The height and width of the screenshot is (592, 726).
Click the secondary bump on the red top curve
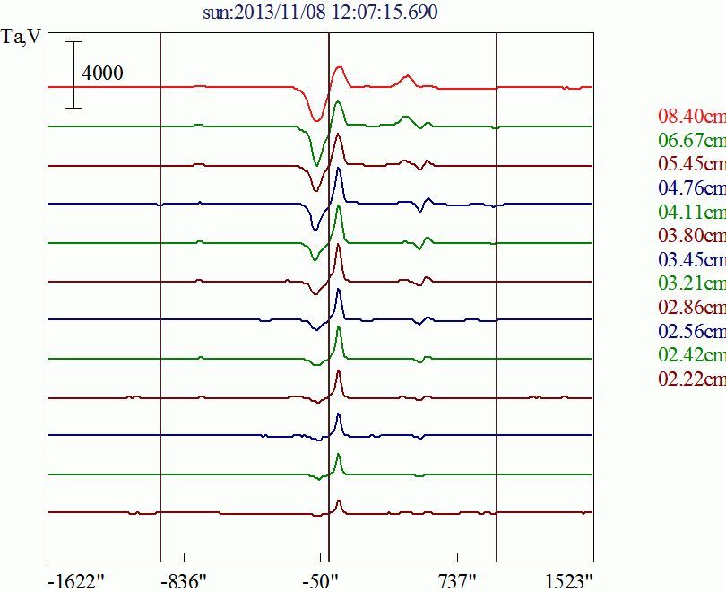pyautogui.click(x=407, y=81)
